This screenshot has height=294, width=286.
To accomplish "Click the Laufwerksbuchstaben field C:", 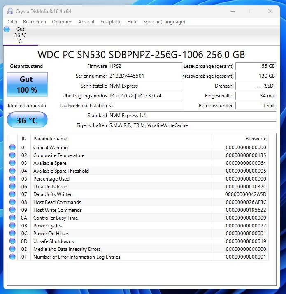I will [x=145, y=106].
